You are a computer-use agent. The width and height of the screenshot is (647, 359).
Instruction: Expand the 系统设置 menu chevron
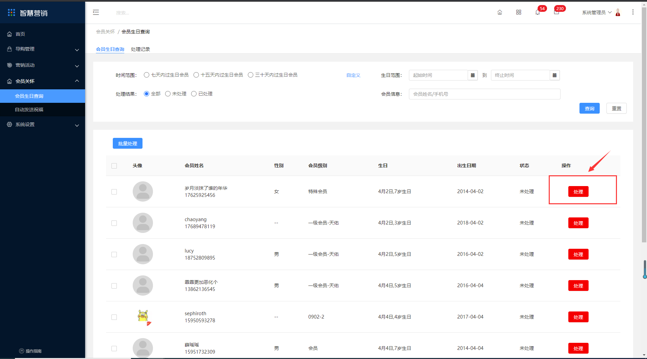(77, 125)
